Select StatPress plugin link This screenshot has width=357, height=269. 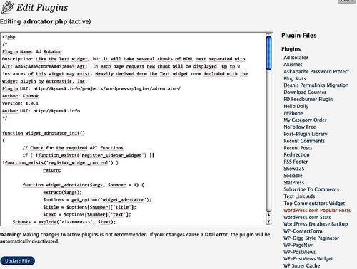point(294,183)
